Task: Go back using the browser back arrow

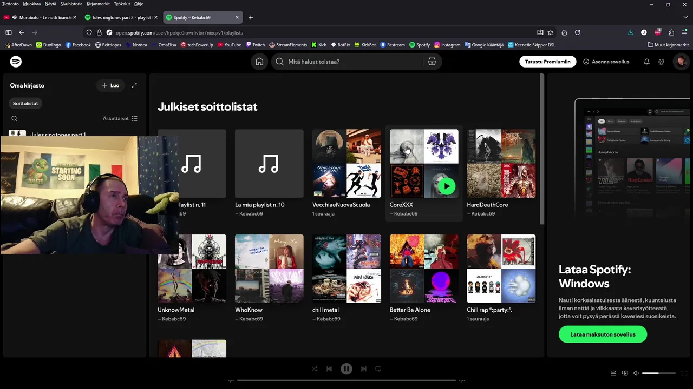Action: pos(22,32)
